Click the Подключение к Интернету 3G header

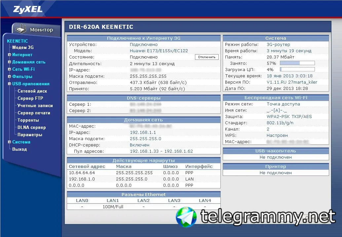tap(143, 38)
